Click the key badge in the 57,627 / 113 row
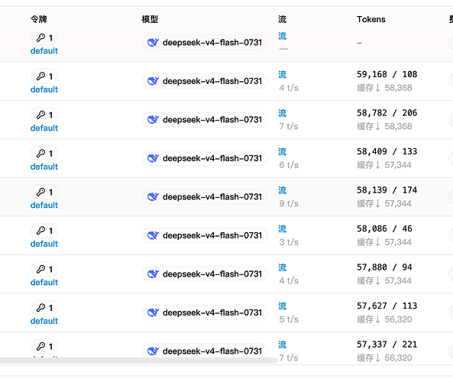The width and height of the screenshot is (453, 382). 44,308
